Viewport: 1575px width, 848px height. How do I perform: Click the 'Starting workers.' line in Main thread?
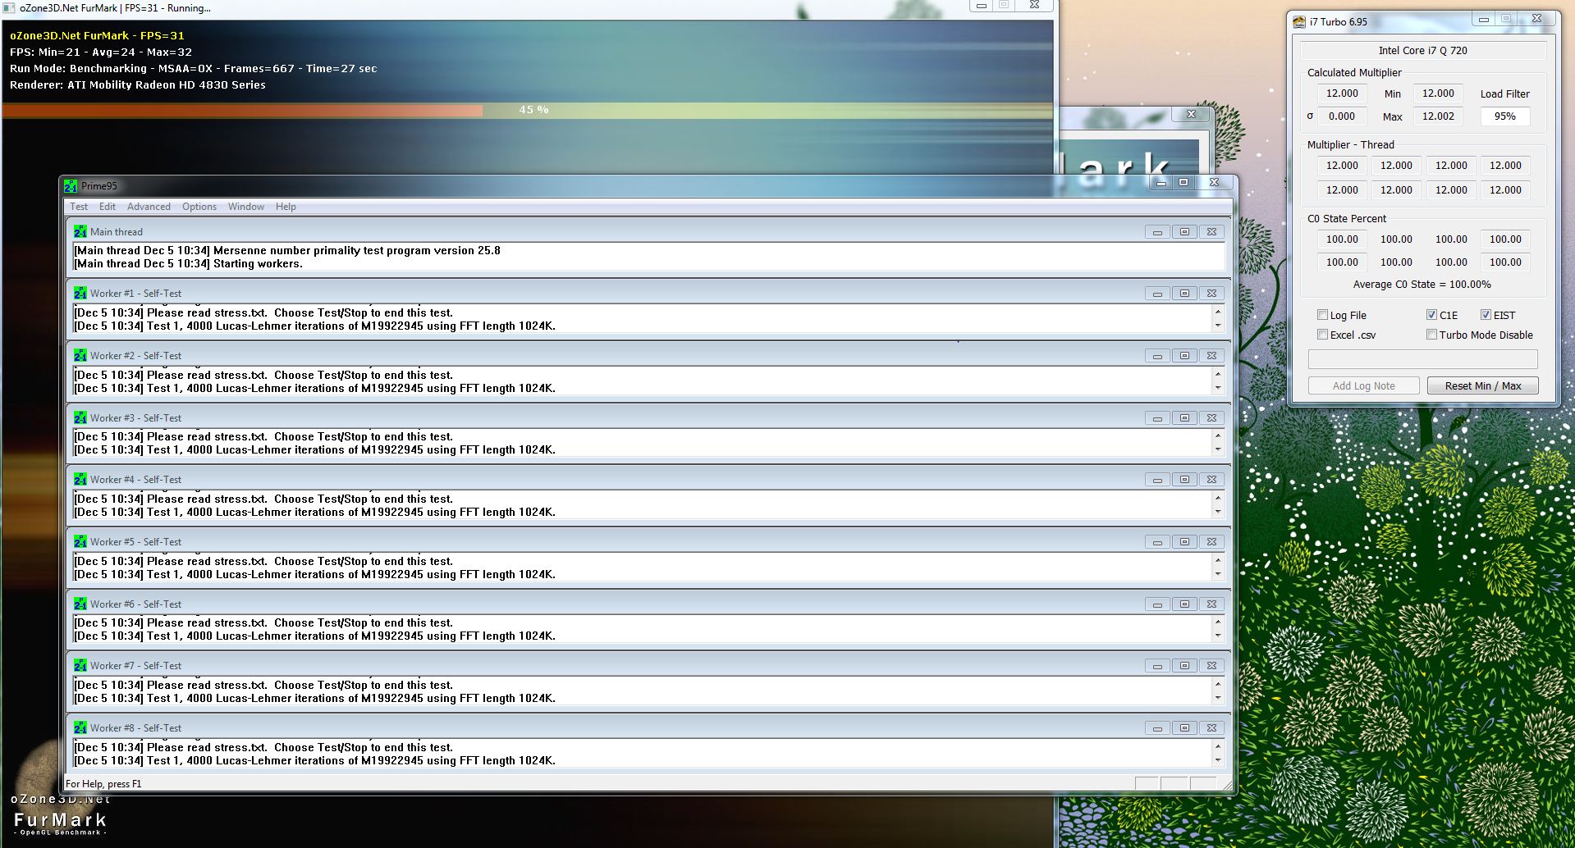[x=189, y=264]
